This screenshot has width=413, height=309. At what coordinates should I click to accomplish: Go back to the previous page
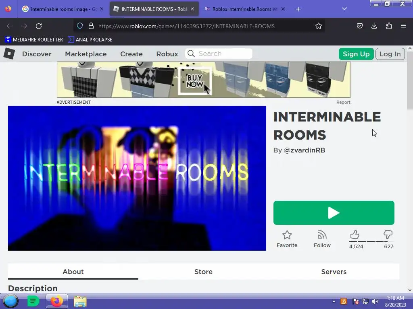[x=10, y=26]
